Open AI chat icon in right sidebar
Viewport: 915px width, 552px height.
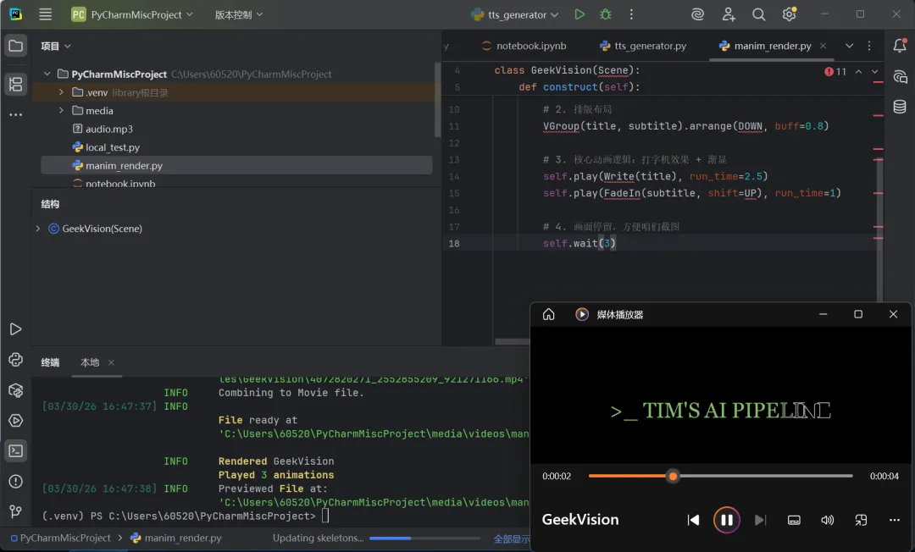tap(900, 76)
